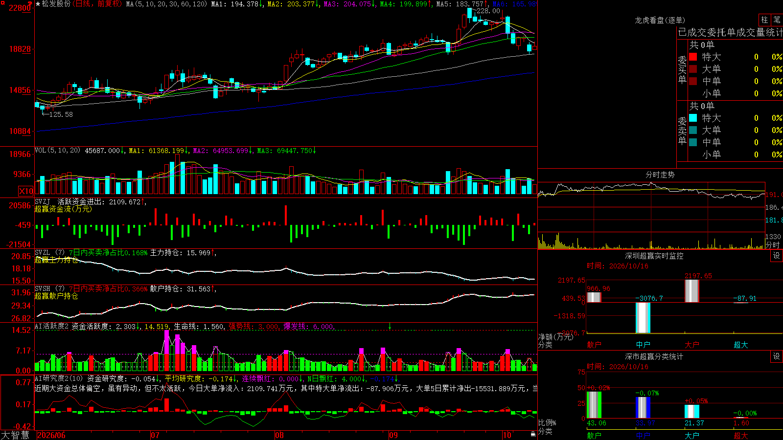Select the AI研究度2(10) indicator label
Viewport: 783px width, 440px height.
pos(59,378)
